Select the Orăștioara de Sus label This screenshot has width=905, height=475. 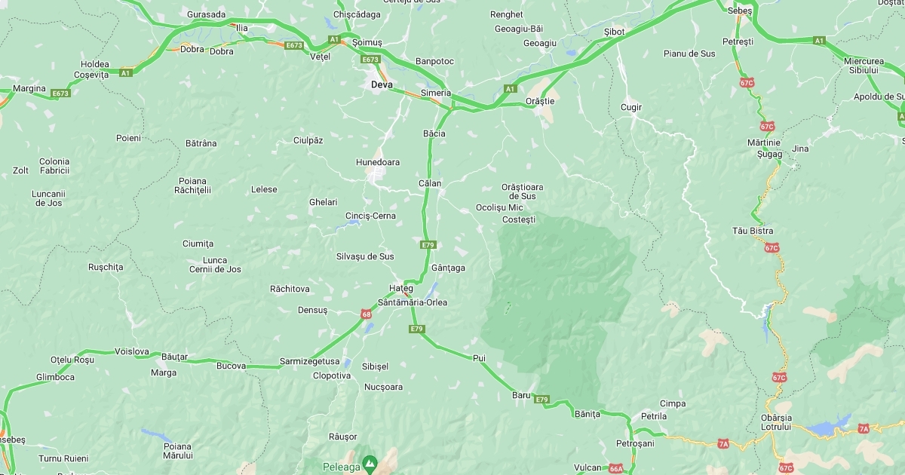(522, 192)
